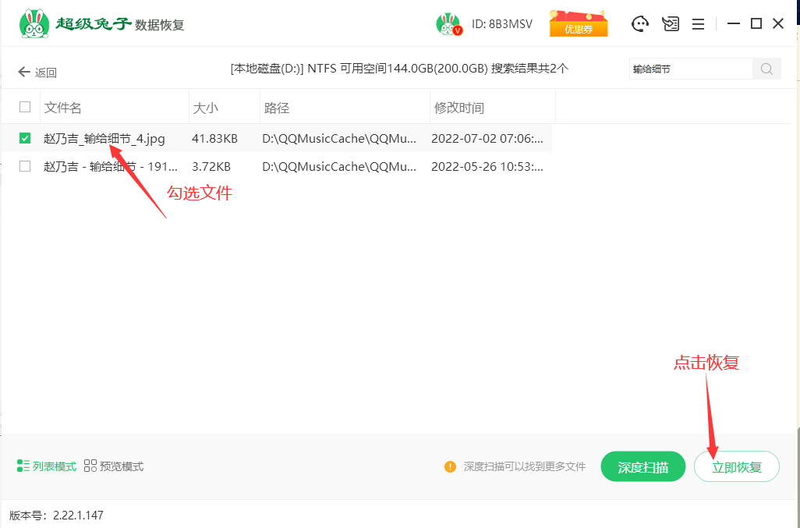800x528 pixels.
Task: Click the orange deep scan hint icon
Action: 450,466
